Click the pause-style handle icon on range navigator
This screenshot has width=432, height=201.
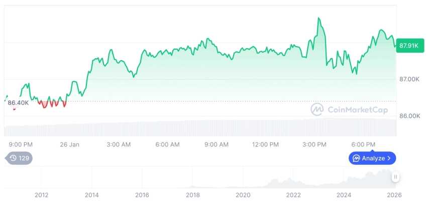point(396,176)
